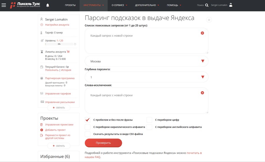
Task: Click the plus icon beside Добавить проект
Action: [x=42, y=130]
